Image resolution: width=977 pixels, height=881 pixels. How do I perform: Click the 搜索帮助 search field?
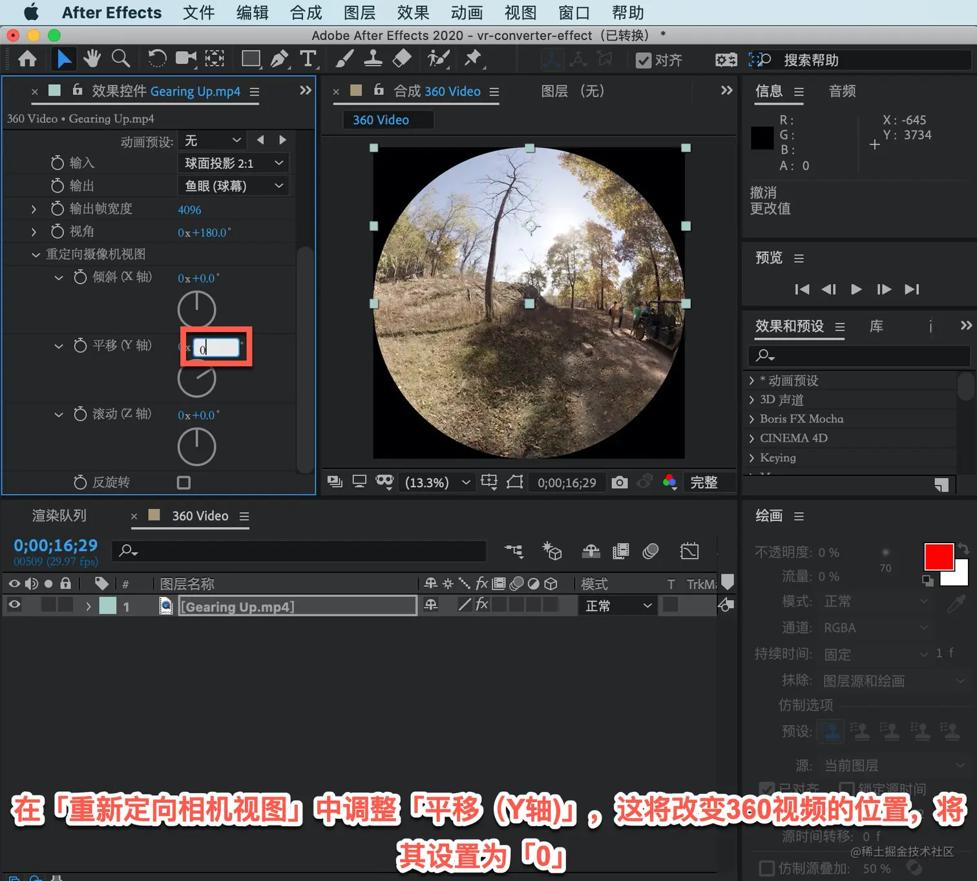pyautogui.click(x=859, y=60)
